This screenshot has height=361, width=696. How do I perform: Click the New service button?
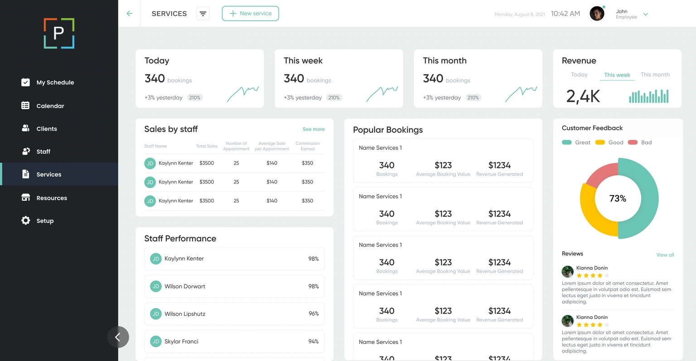(250, 14)
